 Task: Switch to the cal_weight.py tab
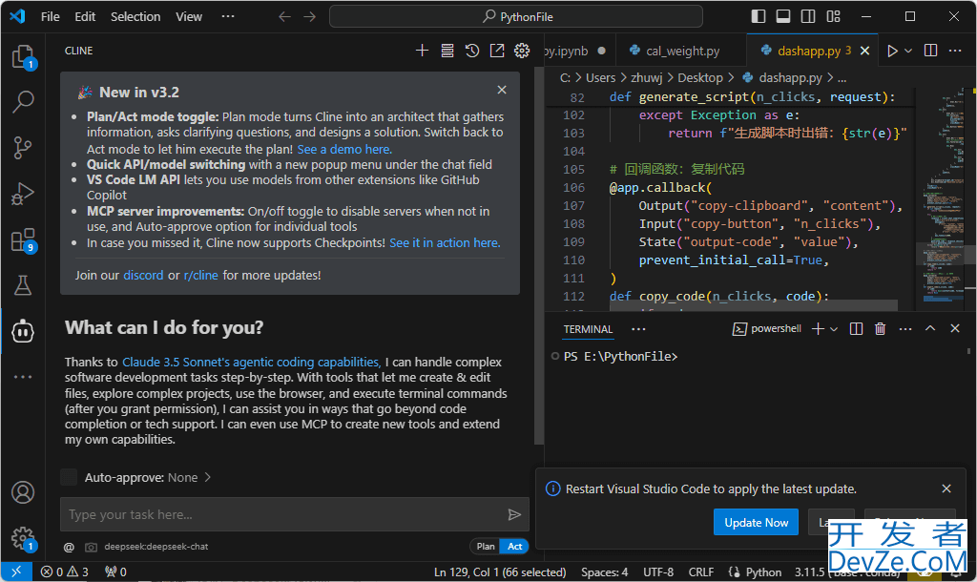click(x=681, y=51)
